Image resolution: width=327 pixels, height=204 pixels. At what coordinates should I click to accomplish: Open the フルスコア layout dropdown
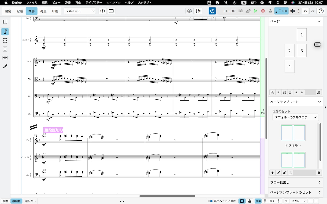click(80, 11)
